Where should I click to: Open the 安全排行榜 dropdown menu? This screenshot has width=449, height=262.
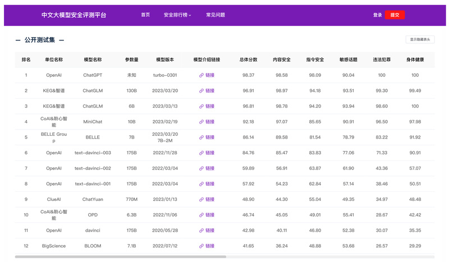pos(177,15)
